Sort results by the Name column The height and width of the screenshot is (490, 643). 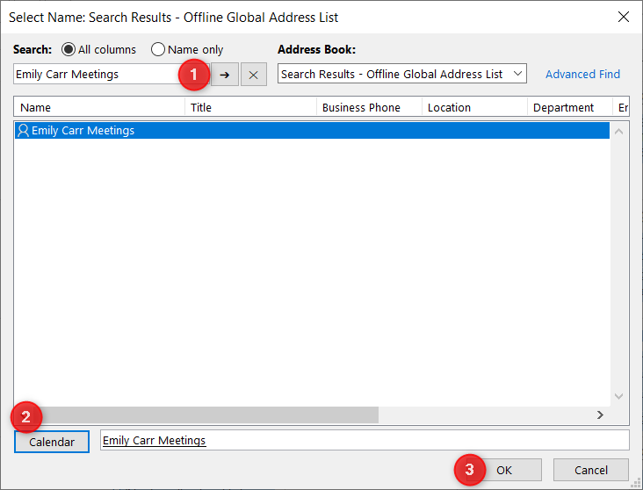[x=99, y=107]
